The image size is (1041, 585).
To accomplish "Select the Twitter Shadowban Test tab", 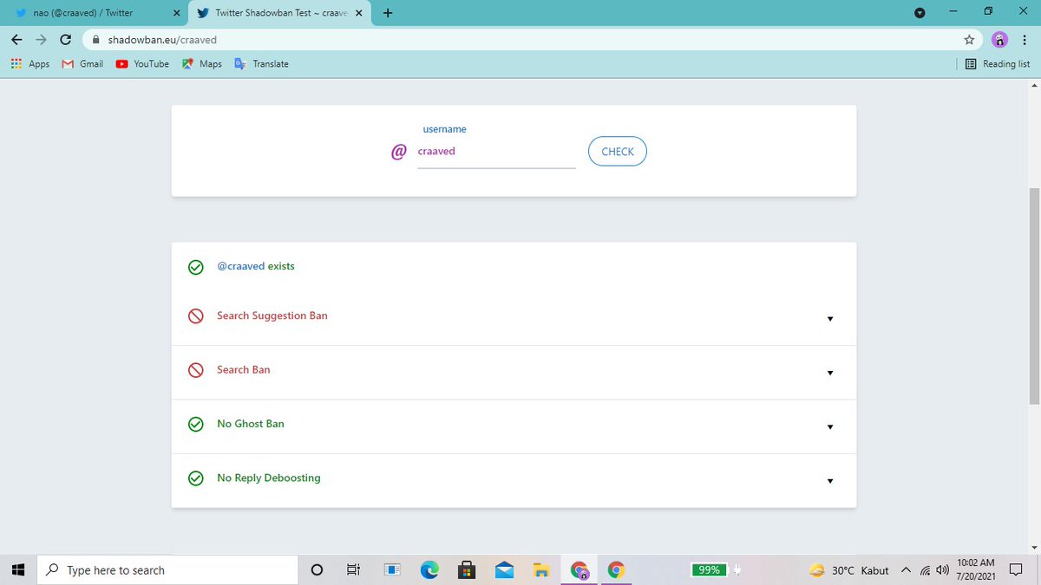I will point(278,13).
